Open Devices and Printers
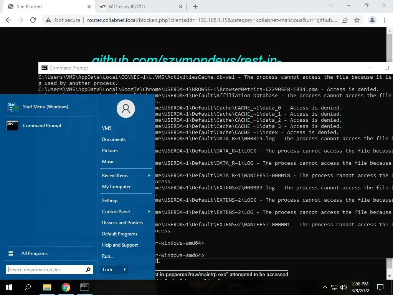Image resolution: width=393 pixels, height=295 pixels. [122, 223]
